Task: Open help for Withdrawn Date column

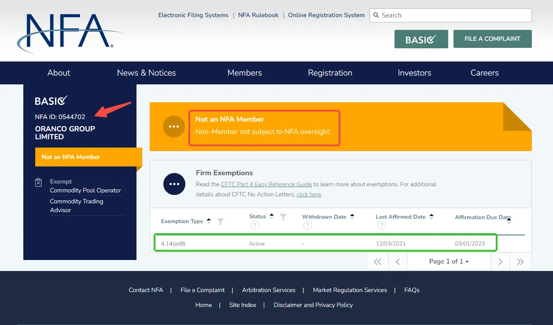Action: 307,225
